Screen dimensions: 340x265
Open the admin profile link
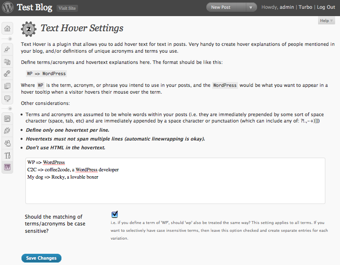coord(287,7)
